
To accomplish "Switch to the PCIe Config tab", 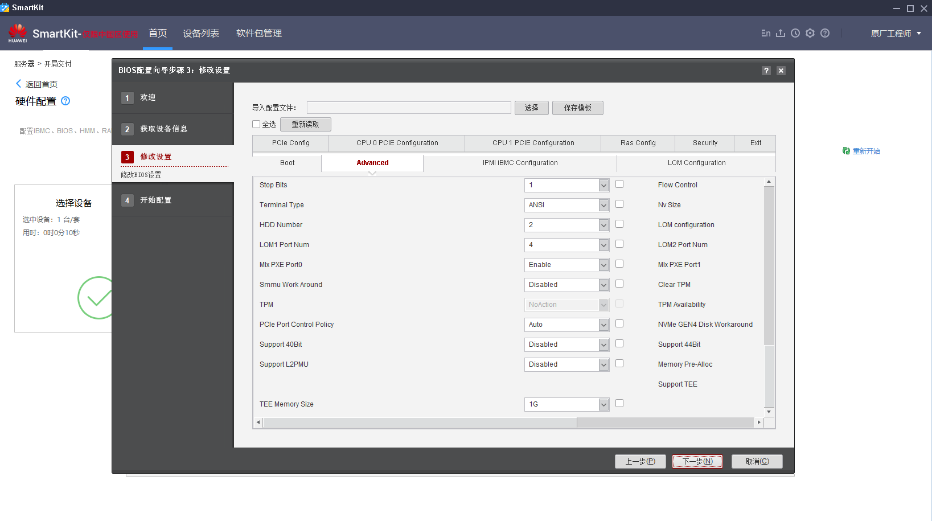I will (x=290, y=143).
